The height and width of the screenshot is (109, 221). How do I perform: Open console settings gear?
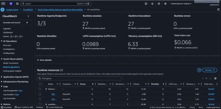pyautogui.click(x=165, y=4)
